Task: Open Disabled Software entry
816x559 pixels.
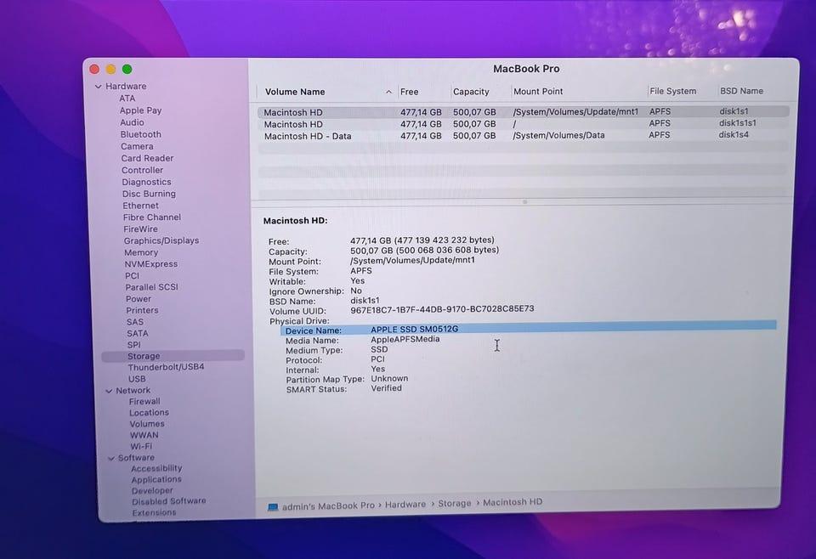Action: pyautogui.click(x=168, y=502)
